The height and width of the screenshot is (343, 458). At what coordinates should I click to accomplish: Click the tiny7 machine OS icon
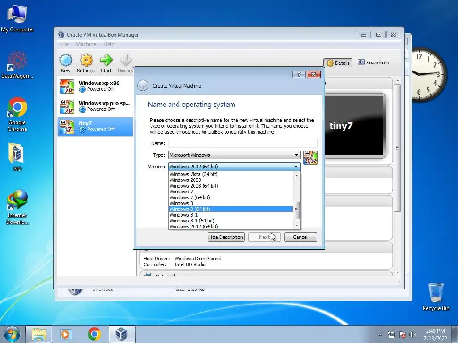pos(67,127)
